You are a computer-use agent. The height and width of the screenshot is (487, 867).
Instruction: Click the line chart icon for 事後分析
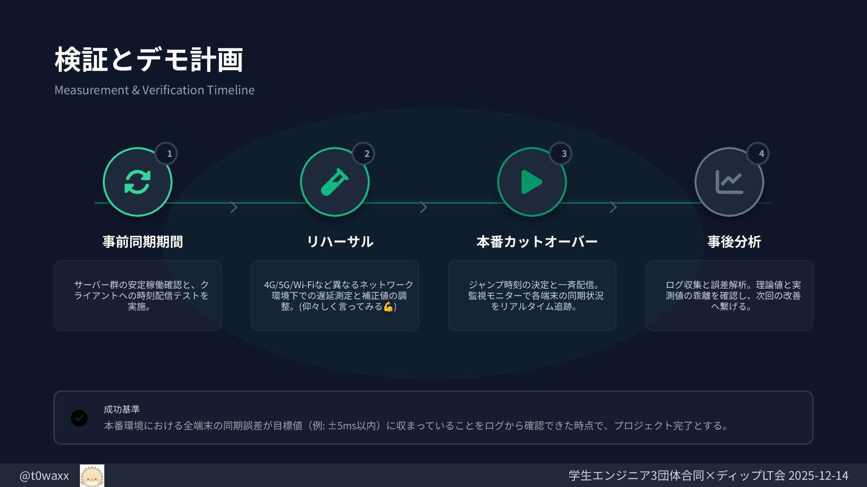[x=729, y=182]
